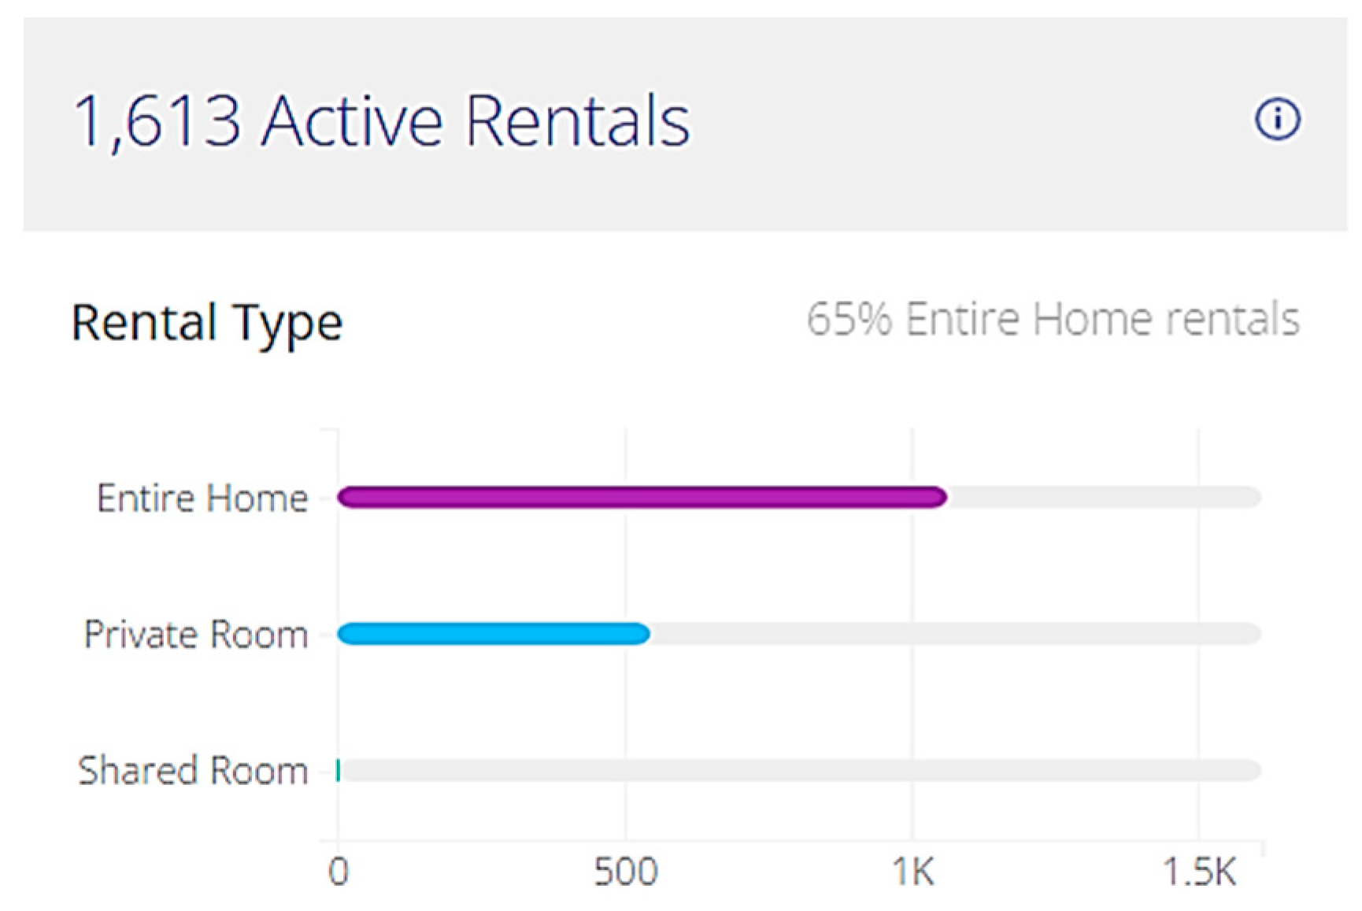Click the 1K axis label

[x=912, y=872]
